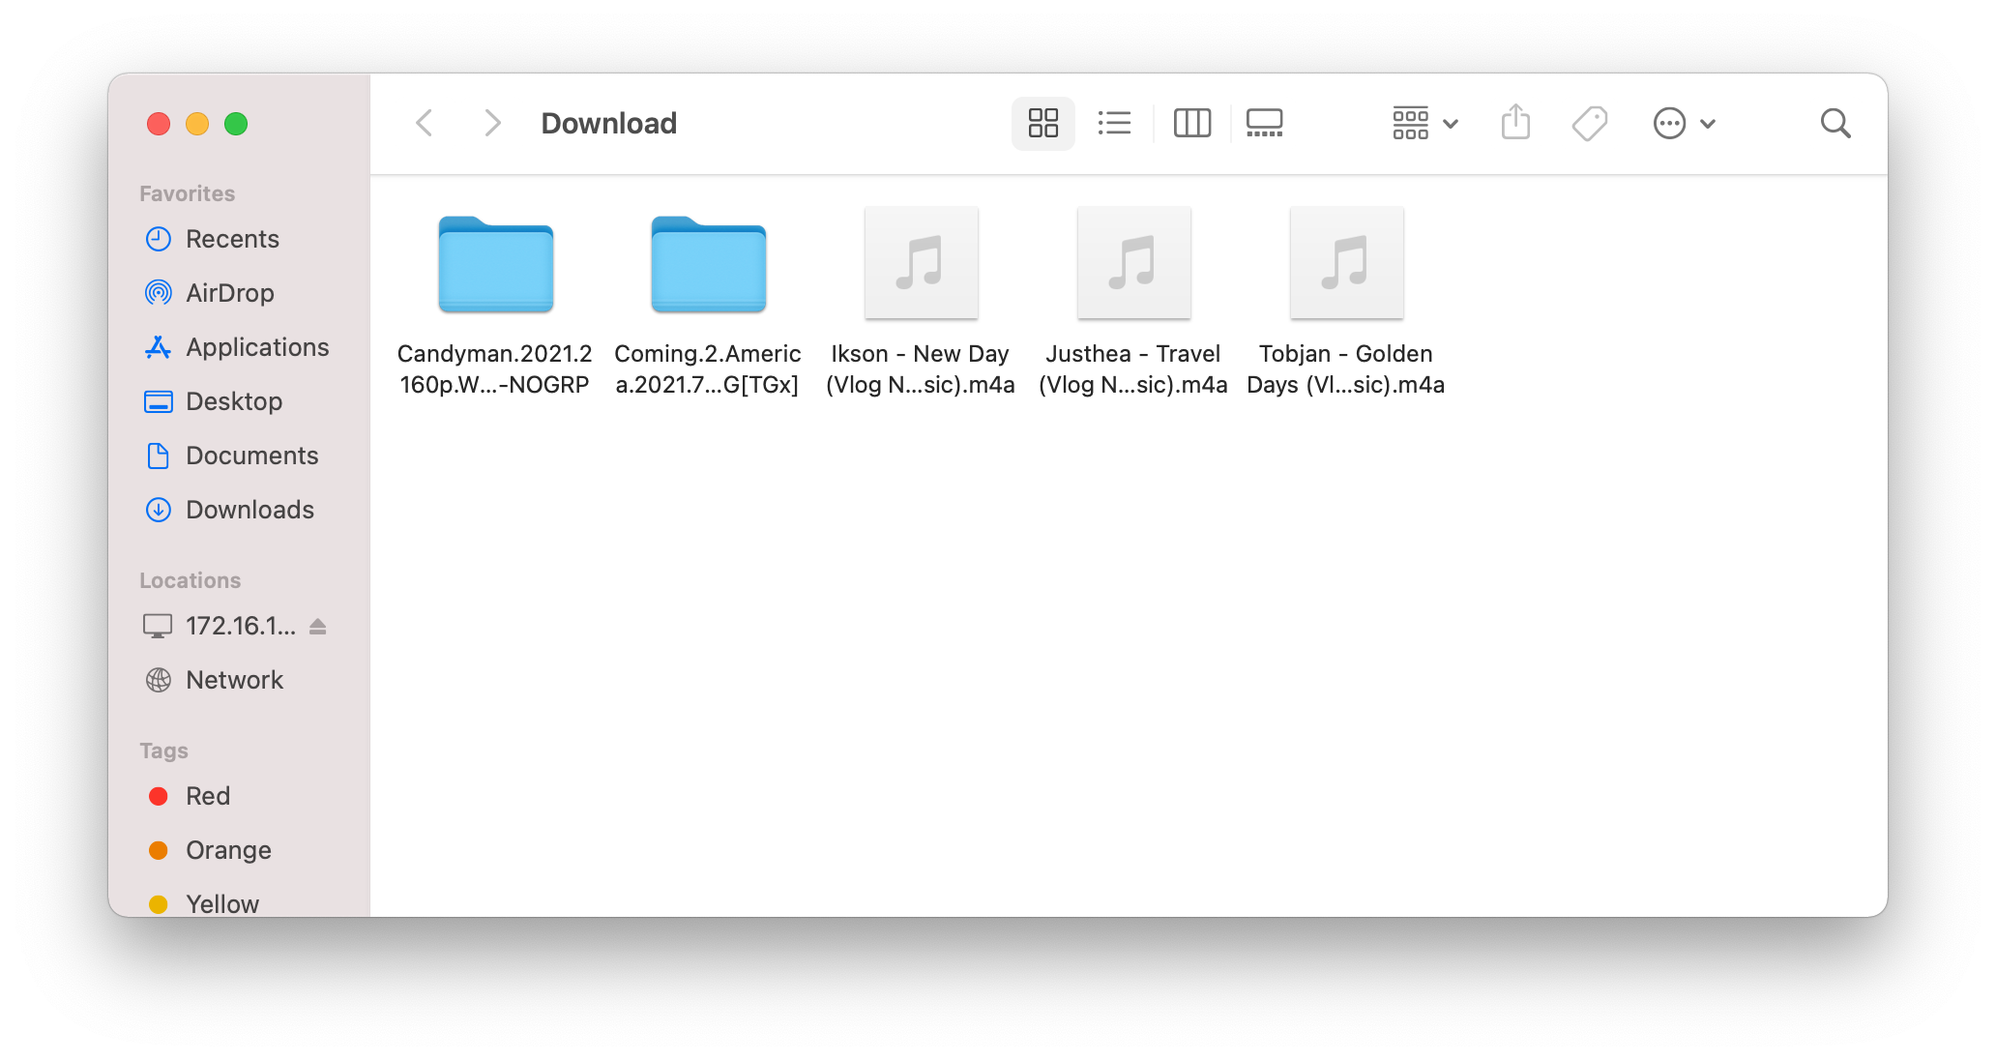Screen dimensions: 1996x1060
Task: Switch to gallery view
Action: point(1264,123)
